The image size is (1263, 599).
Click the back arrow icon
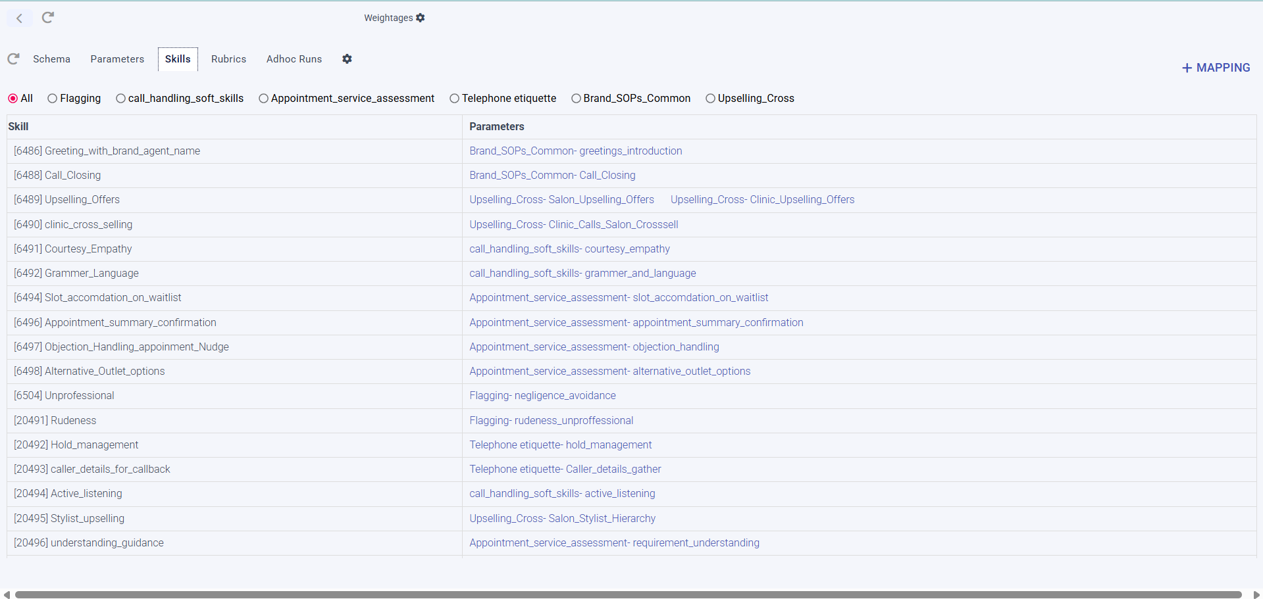[x=20, y=18]
